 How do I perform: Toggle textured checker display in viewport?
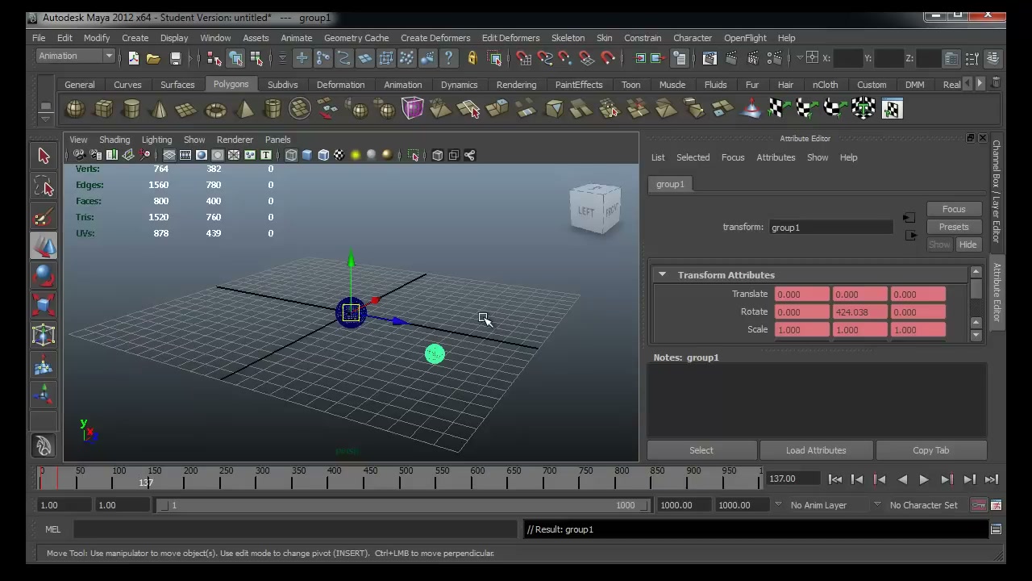pyautogui.click(x=339, y=155)
